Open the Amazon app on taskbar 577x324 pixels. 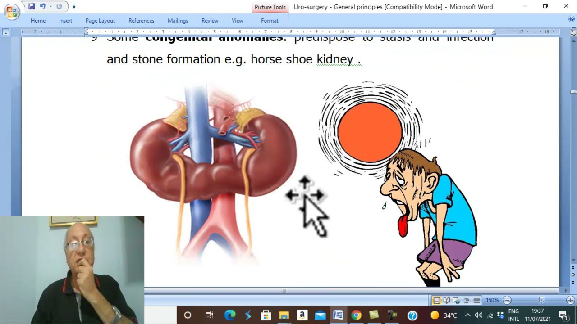pyautogui.click(x=302, y=315)
